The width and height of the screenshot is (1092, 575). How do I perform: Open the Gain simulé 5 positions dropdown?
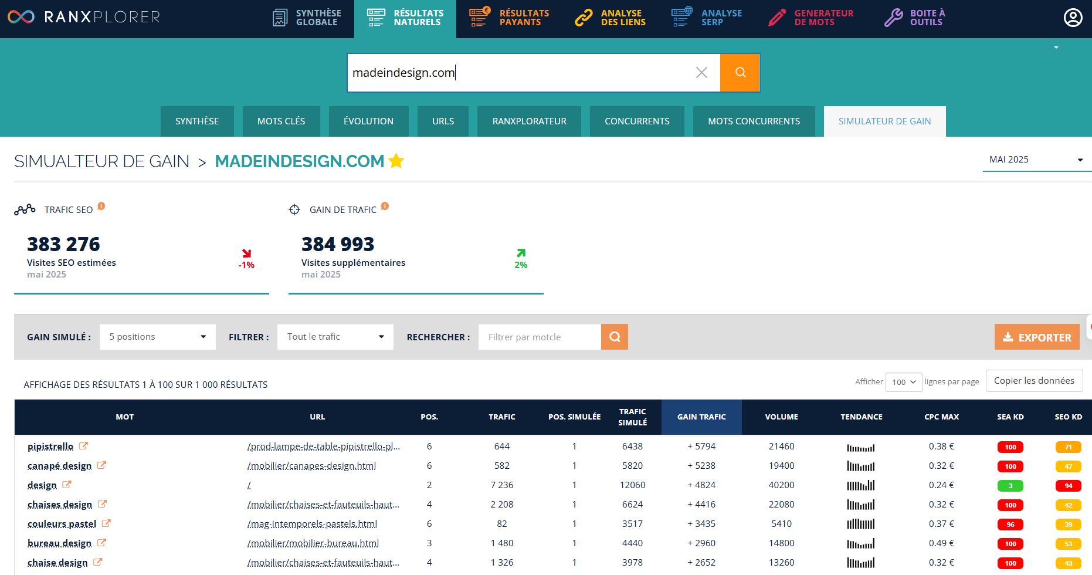158,337
